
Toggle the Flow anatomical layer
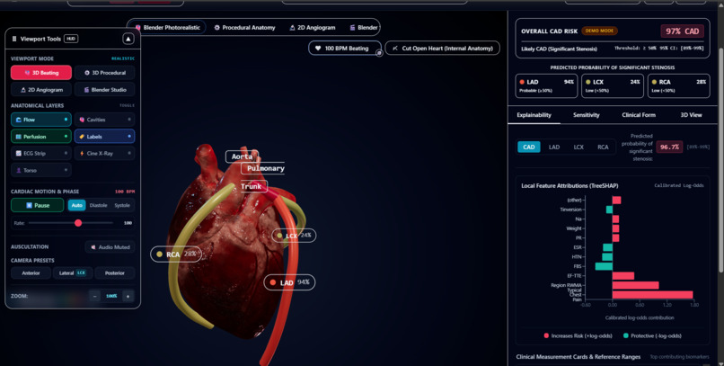41,120
